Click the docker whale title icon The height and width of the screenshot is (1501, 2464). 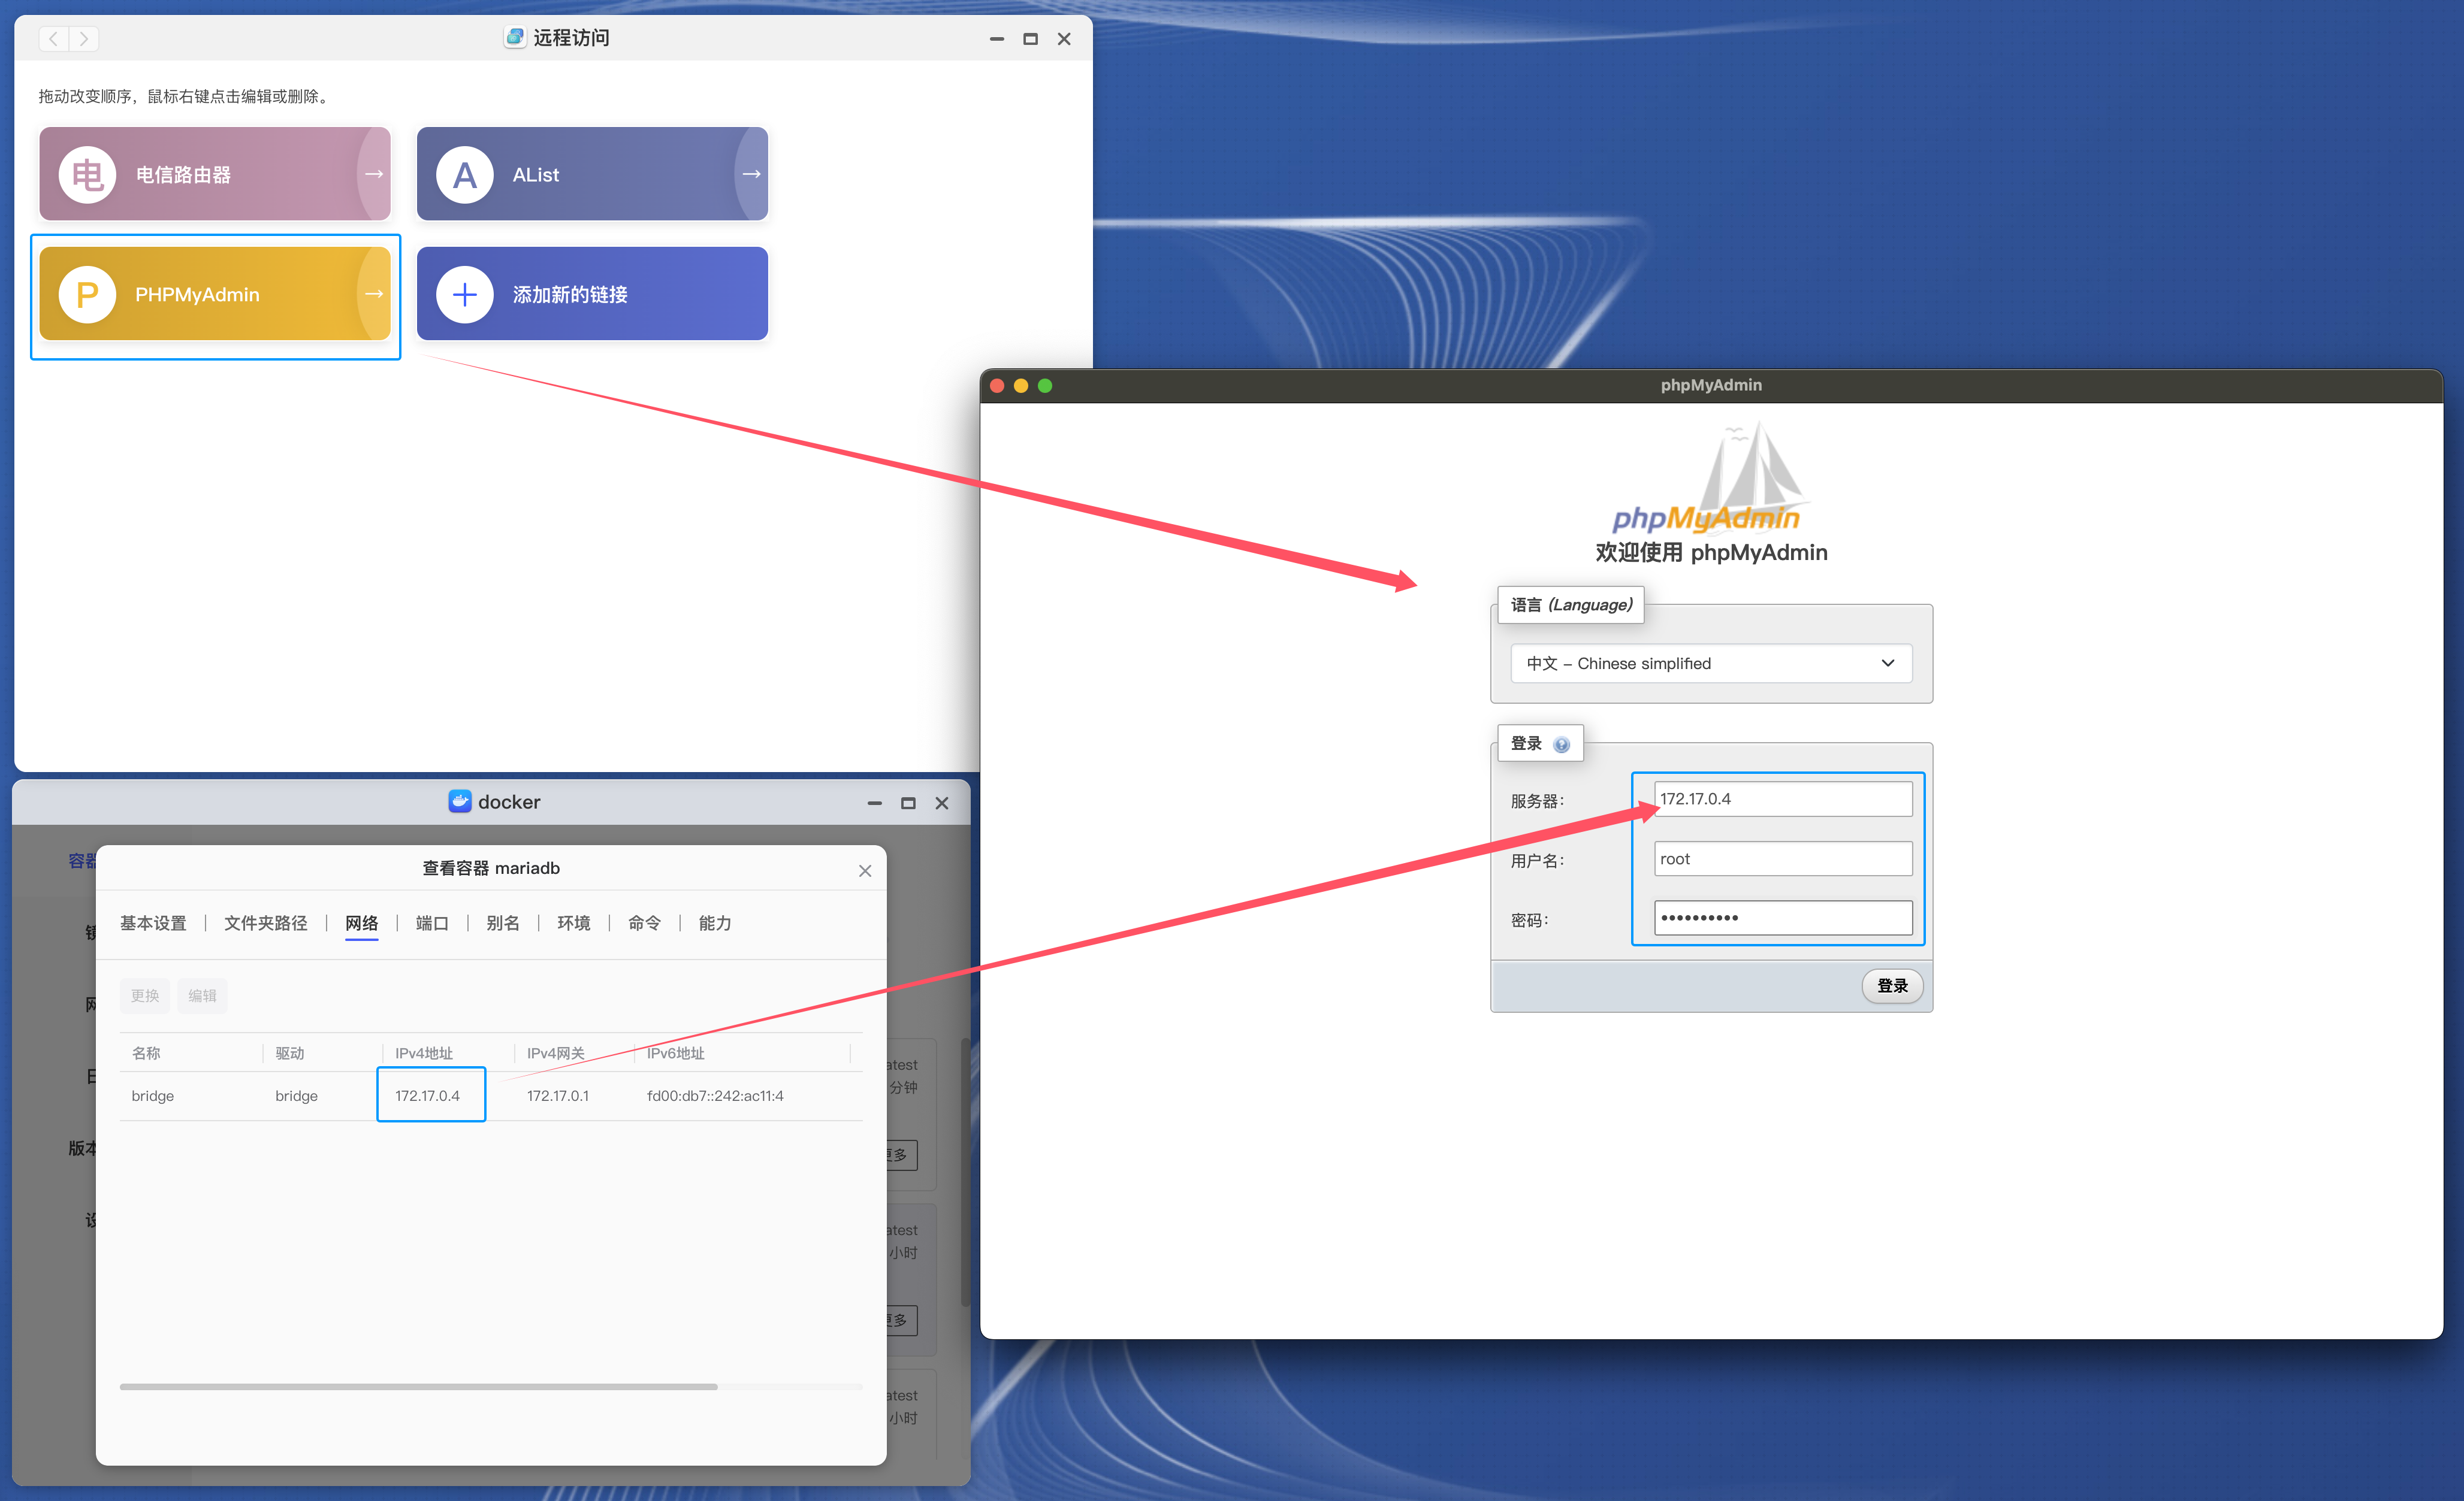[x=459, y=801]
